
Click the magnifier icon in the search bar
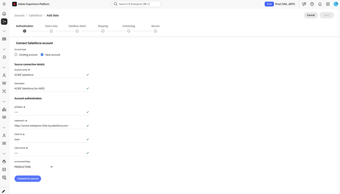[116, 4]
